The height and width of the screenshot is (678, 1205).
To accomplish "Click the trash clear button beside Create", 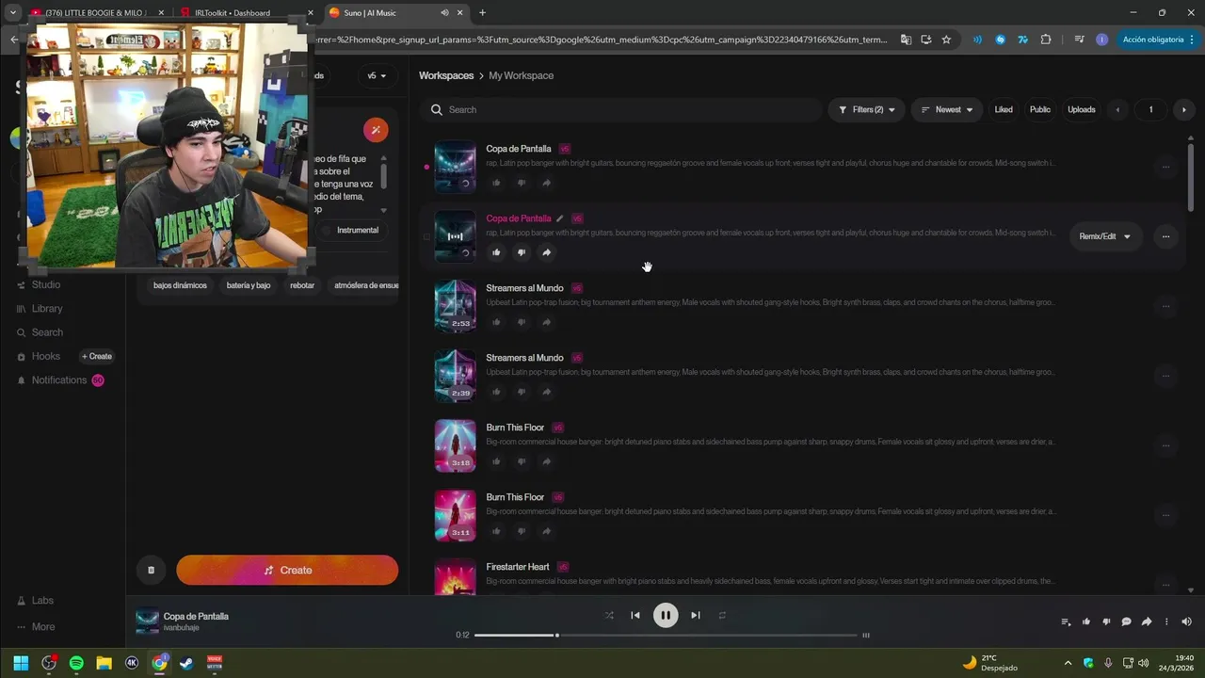I will pos(151,570).
